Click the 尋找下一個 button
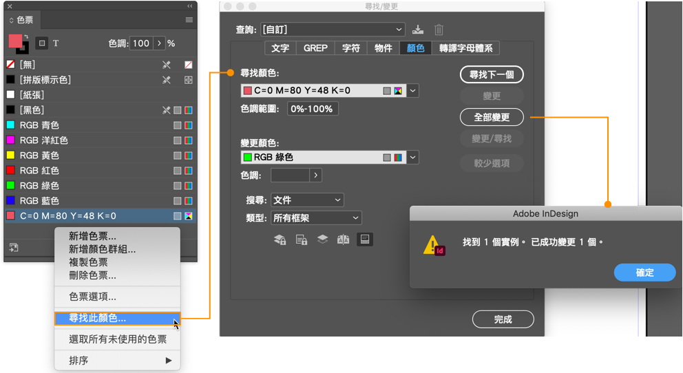Image resolution: width=683 pixels, height=373 pixels. (492, 74)
